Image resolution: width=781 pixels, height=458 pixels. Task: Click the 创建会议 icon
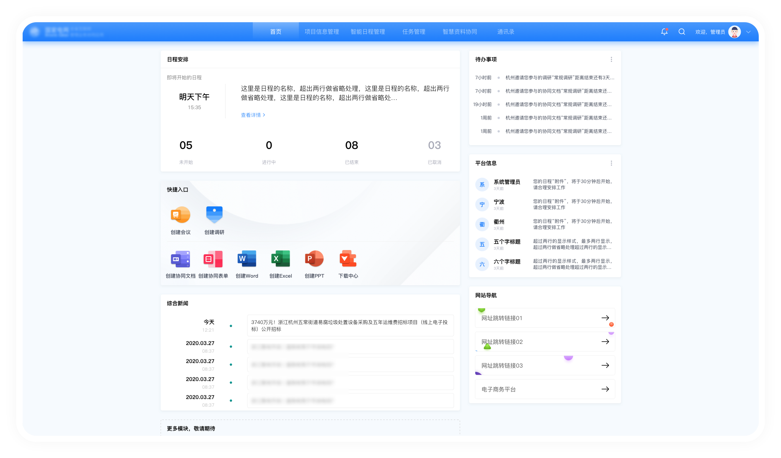tap(180, 215)
